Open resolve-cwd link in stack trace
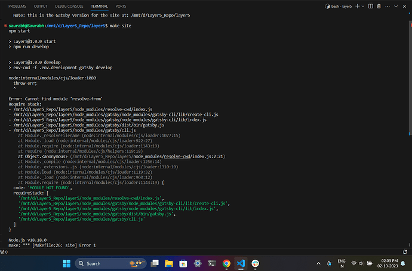 (177, 156)
